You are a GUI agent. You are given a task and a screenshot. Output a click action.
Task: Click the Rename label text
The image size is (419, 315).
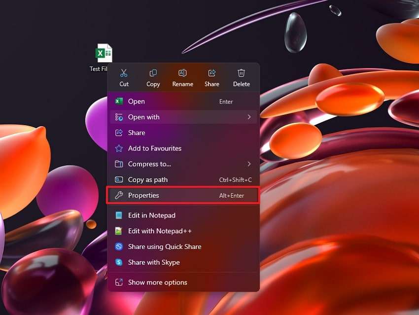(182, 84)
